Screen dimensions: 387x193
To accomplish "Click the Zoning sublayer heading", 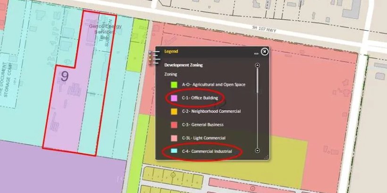I will click(171, 74).
